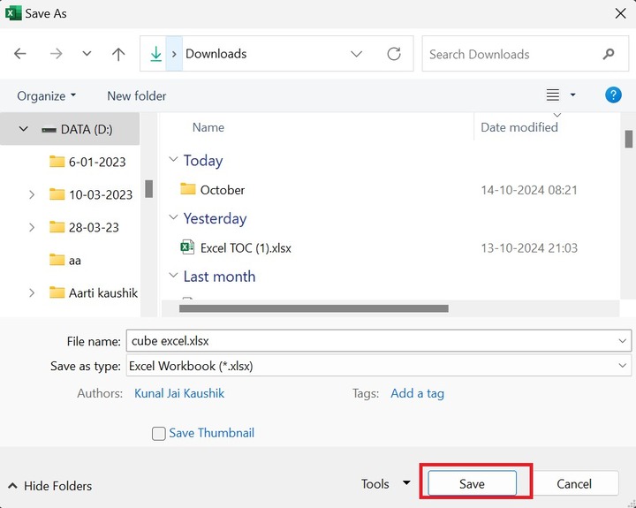
Task: Click the search magnifier icon
Action: coord(609,54)
